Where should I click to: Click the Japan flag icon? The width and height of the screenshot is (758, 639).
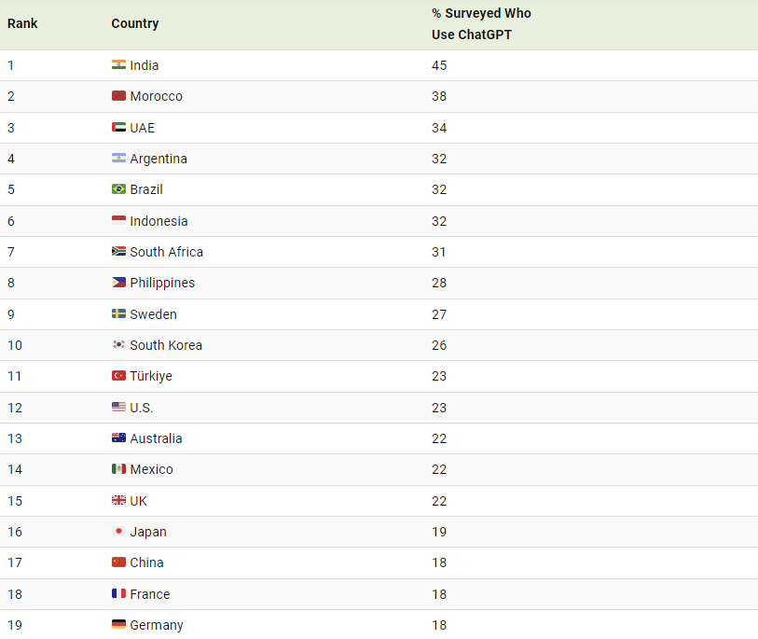[x=118, y=532]
